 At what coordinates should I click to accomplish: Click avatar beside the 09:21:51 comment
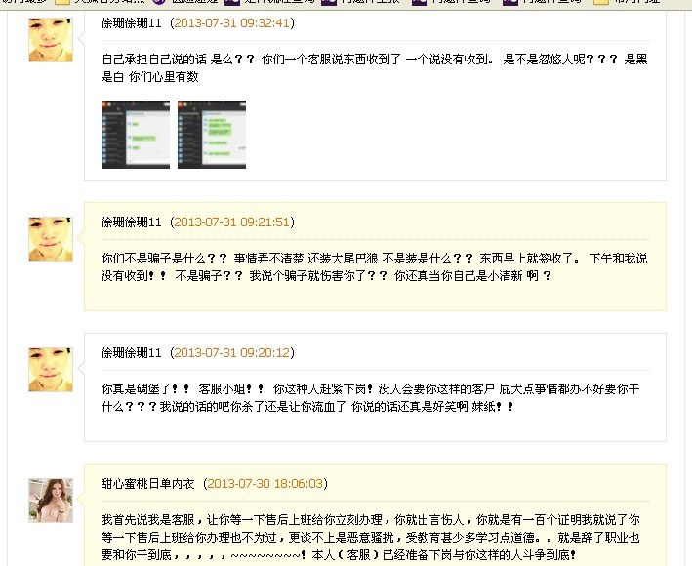coord(51,239)
